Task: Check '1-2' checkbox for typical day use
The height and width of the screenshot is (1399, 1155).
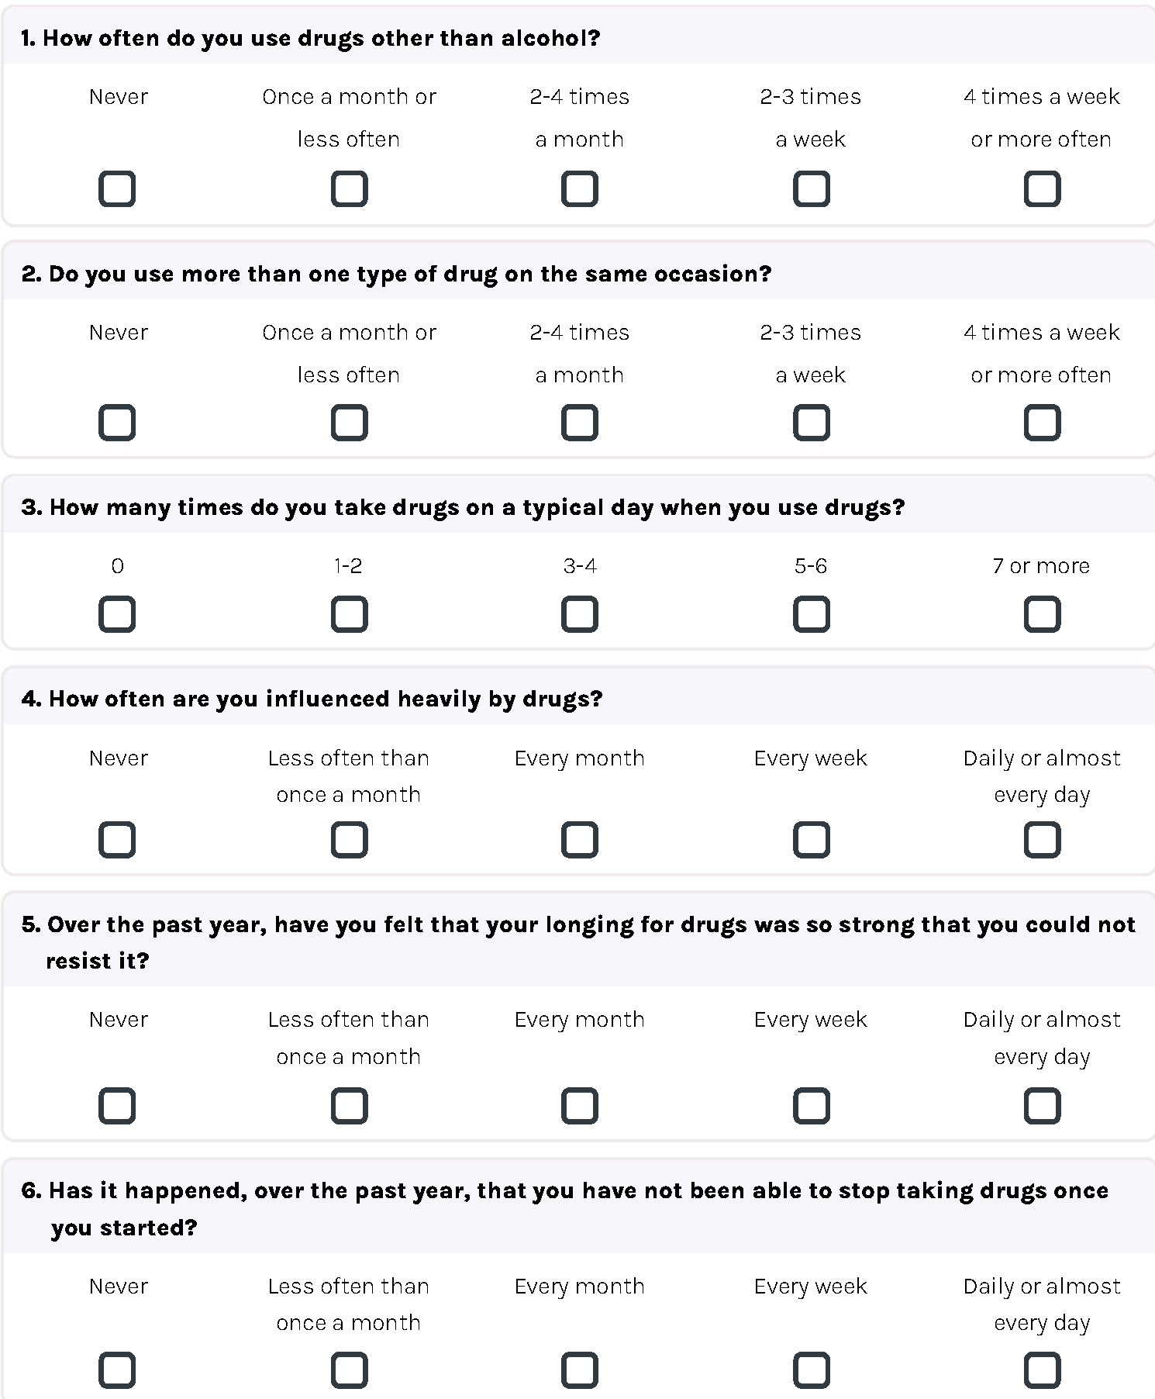Action: [x=350, y=615]
